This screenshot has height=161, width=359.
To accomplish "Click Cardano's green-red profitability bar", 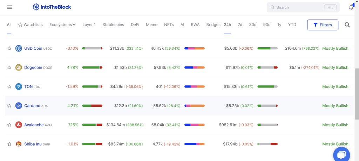I will [92, 106].
